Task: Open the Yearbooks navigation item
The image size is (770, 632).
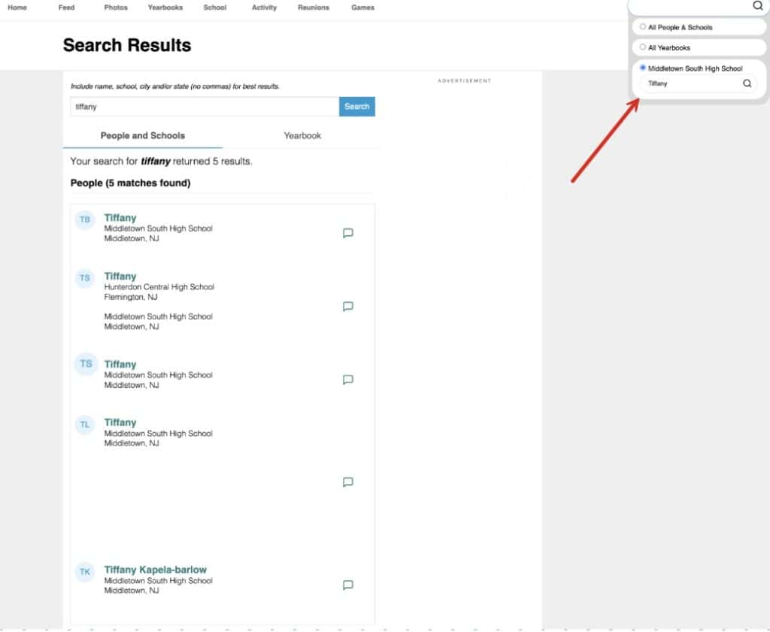Action: click(165, 8)
